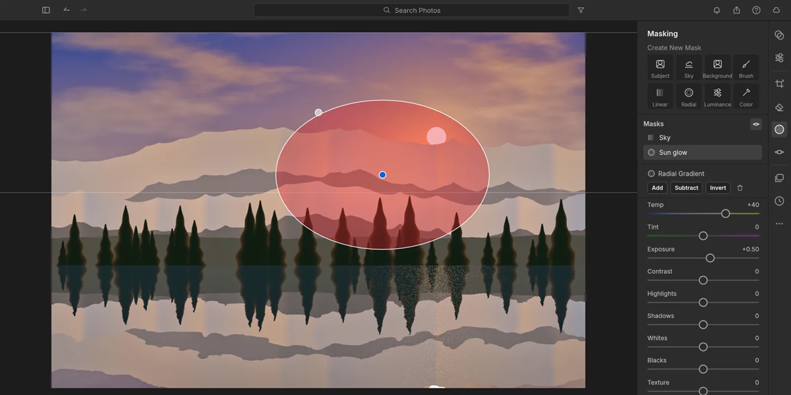Click the Invert button

tap(718, 188)
